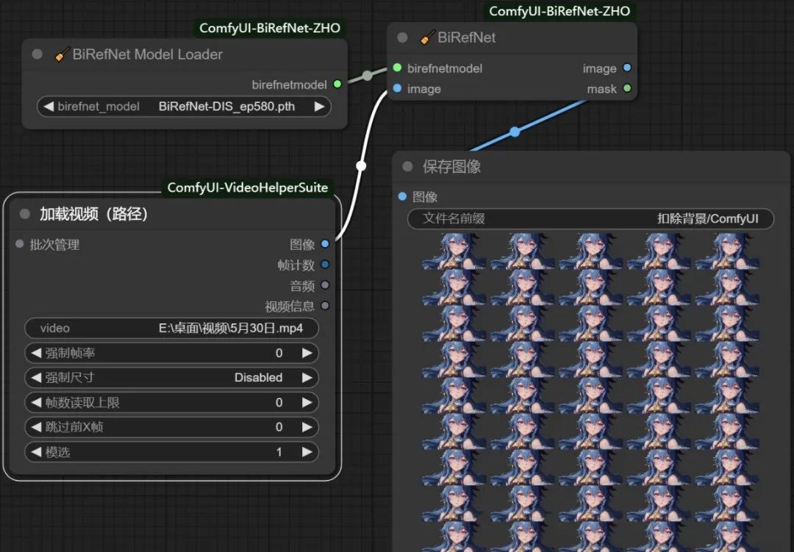Select next birefnet_model option with right arrow
This screenshot has height=552, width=794.
320,107
